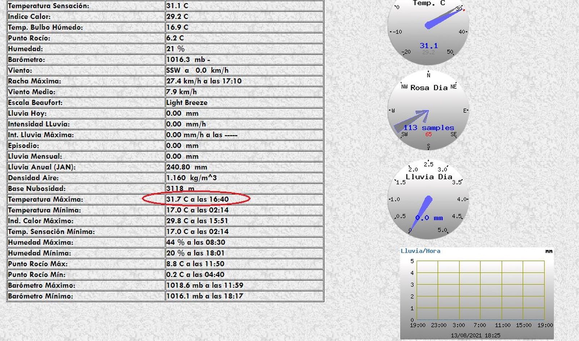Viewport: 579px width, 341px height.
Task: Click the Rosa Dia wind rose gauge
Action: (428, 110)
